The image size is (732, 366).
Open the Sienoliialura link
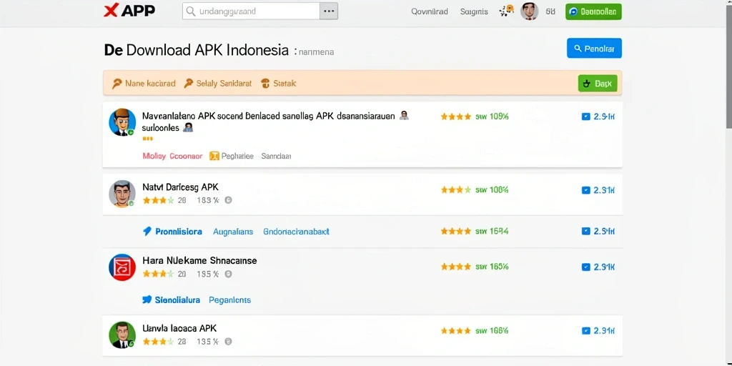[x=177, y=300]
